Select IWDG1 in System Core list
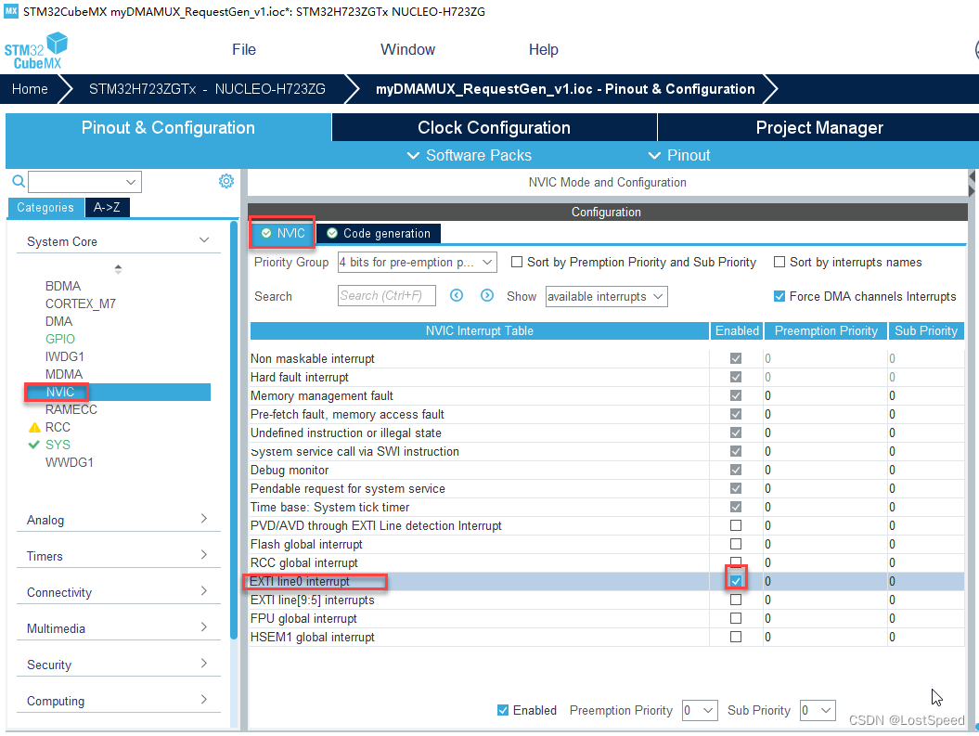The image size is (979, 736). [x=64, y=356]
